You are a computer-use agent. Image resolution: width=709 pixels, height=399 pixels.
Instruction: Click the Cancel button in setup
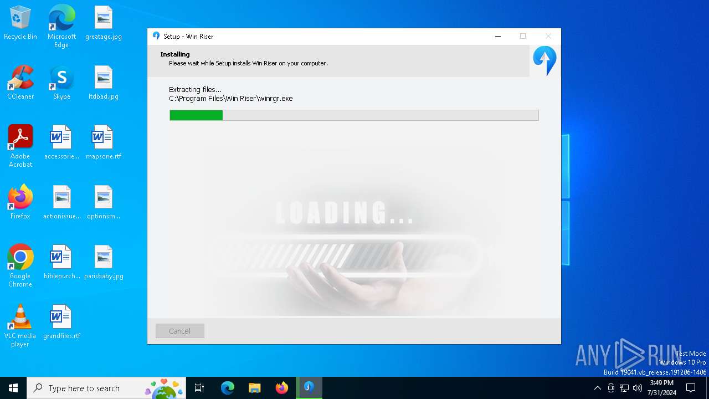pyautogui.click(x=180, y=331)
